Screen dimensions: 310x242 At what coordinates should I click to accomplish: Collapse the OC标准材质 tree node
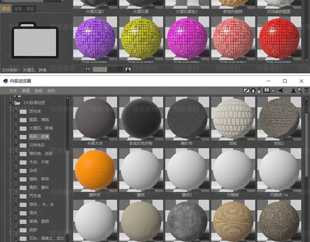(x=11, y=103)
